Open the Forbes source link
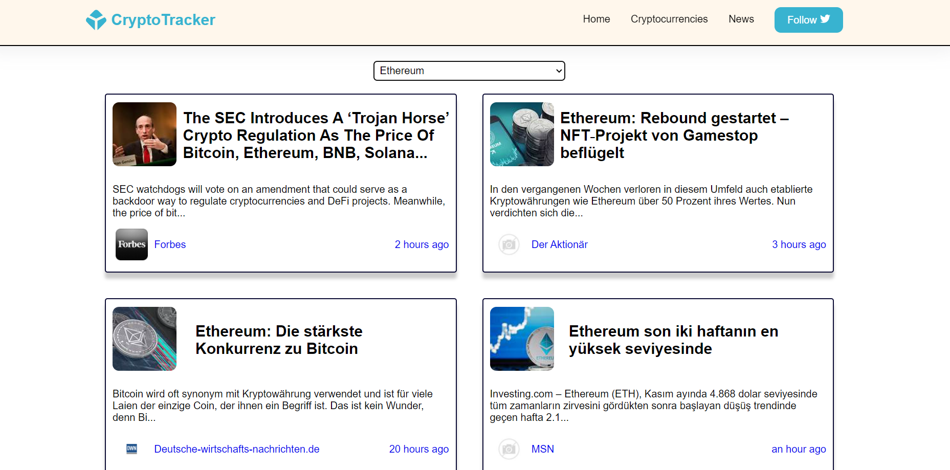This screenshot has height=470, width=950. 170,244
